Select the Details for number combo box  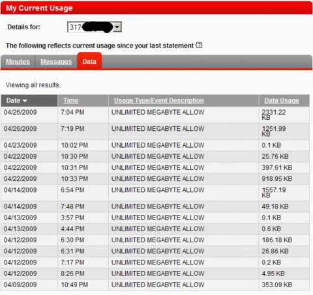[95, 27]
